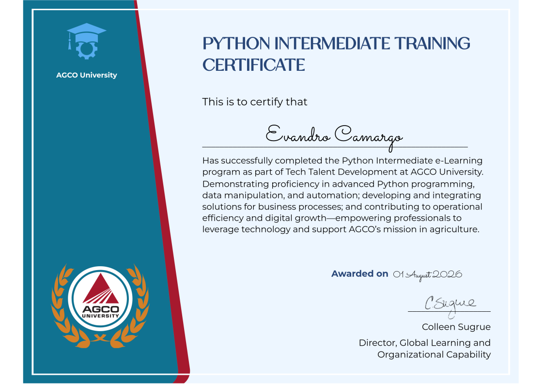544x385 pixels.
Task: Select the 'AGCO University' label under the cap icon
Action: pos(86,75)
